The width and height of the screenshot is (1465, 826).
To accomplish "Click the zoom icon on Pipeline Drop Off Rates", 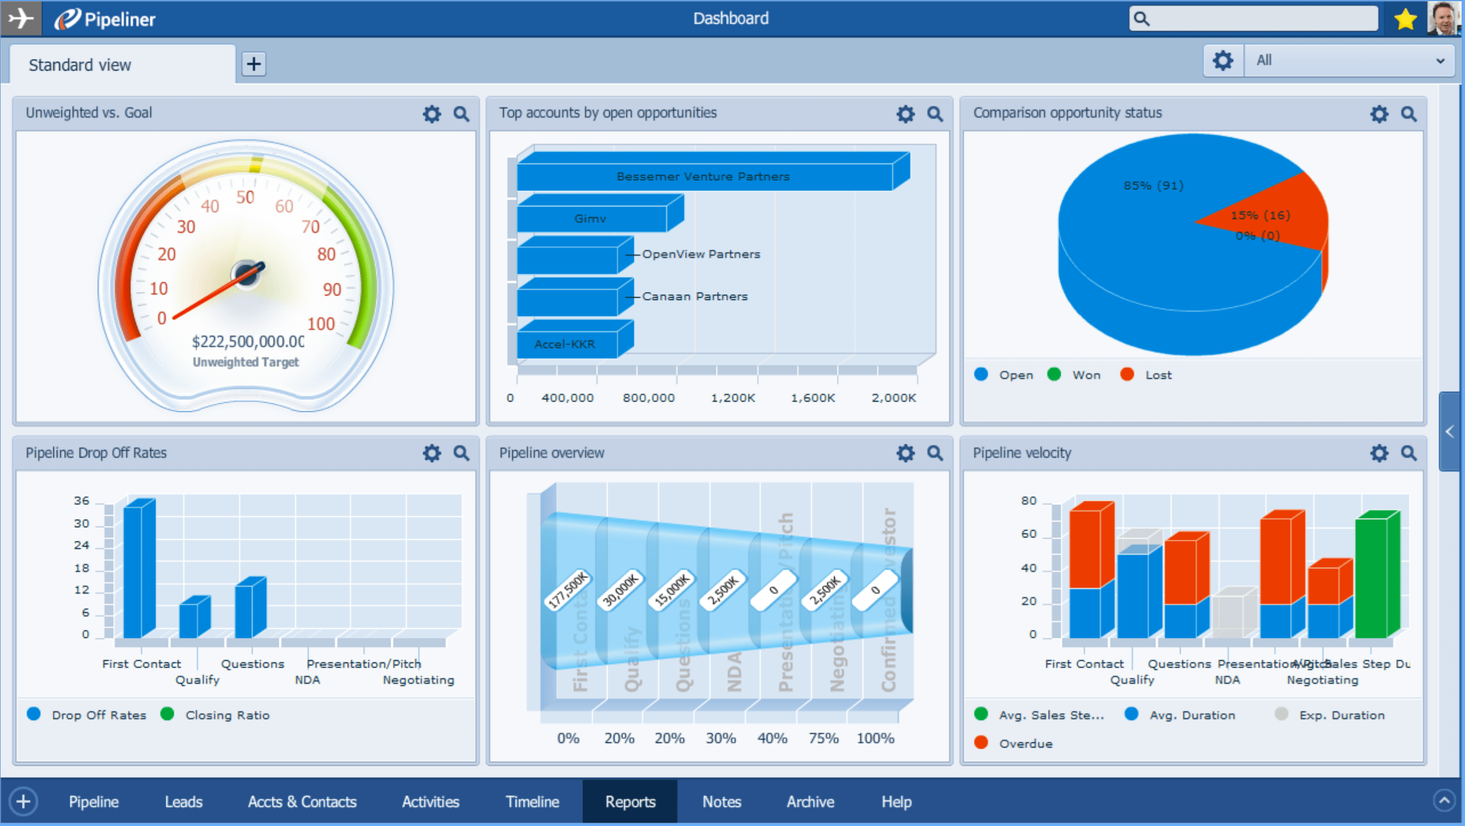I will point(461,453).
